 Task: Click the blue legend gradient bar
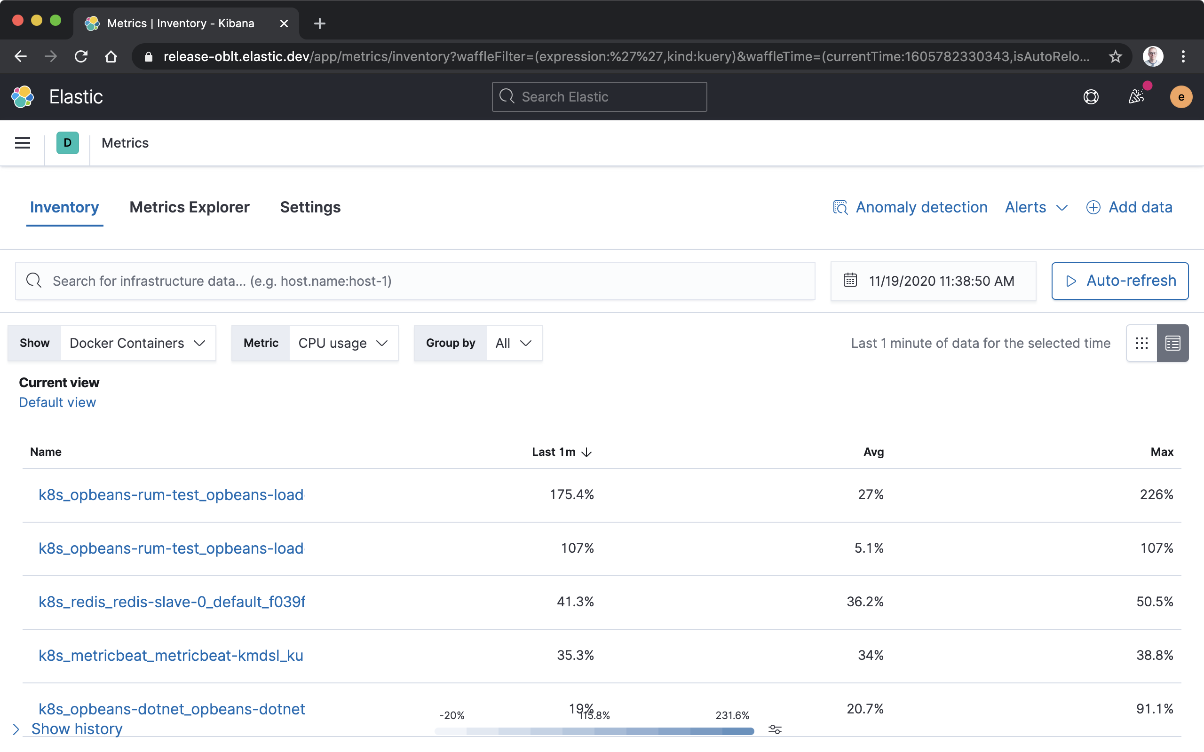tap(594, 730)
